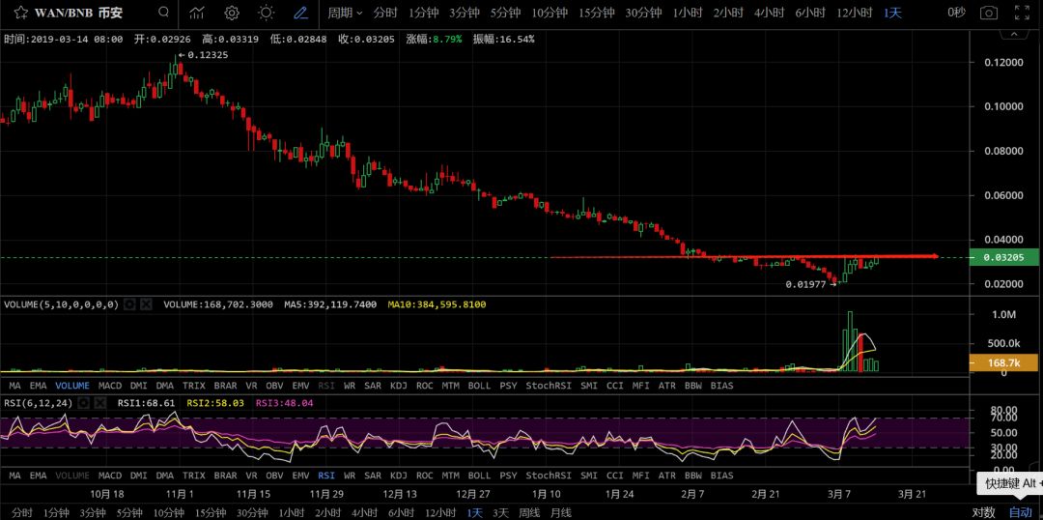Image resolution: width=1043 pixels, height=520 pixels.
Task: Click the red horizontal resistance line
Action: tap(734, 256)
